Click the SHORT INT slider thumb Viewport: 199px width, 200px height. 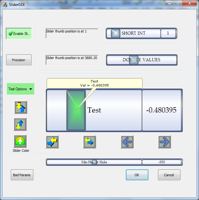point(115,34)
